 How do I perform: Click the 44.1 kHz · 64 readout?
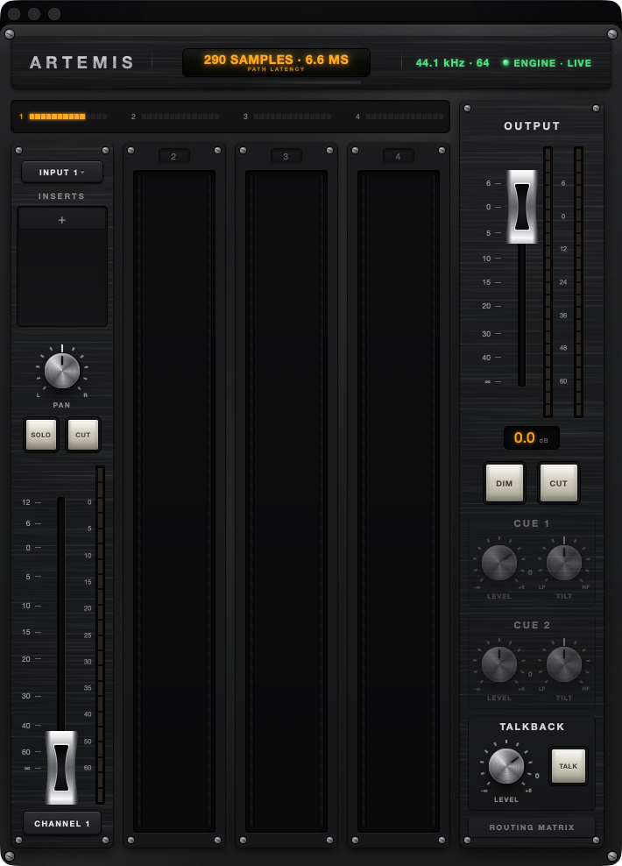(453, 63)
